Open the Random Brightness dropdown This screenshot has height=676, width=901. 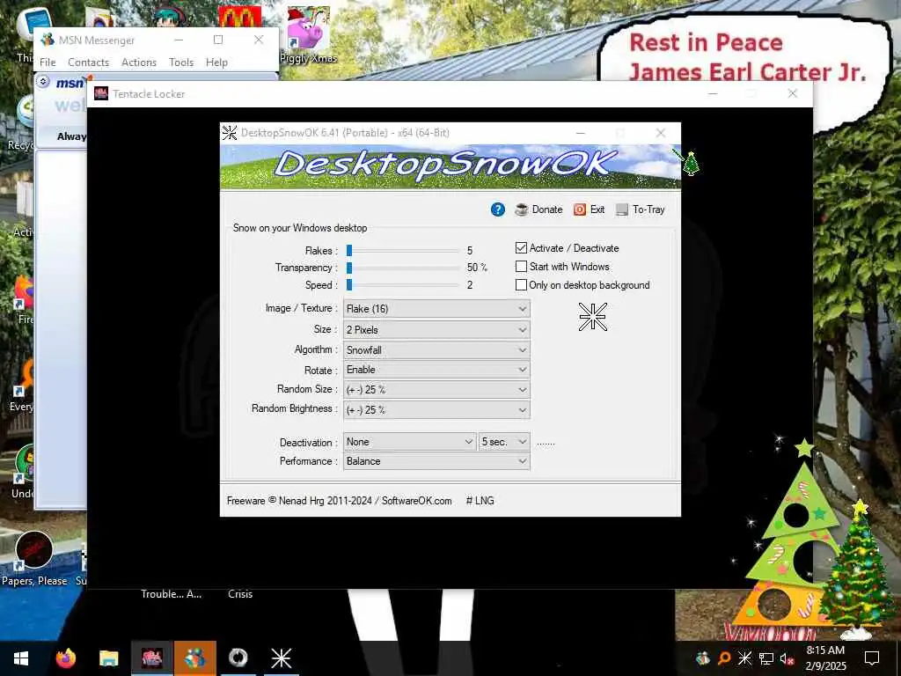(x=436, y=410)
